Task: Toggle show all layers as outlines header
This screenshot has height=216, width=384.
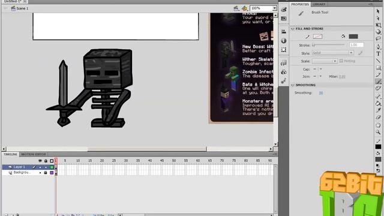Action: coord(52,161)
